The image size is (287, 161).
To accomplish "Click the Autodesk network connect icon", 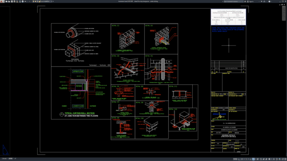I will (x=264, y=1).
